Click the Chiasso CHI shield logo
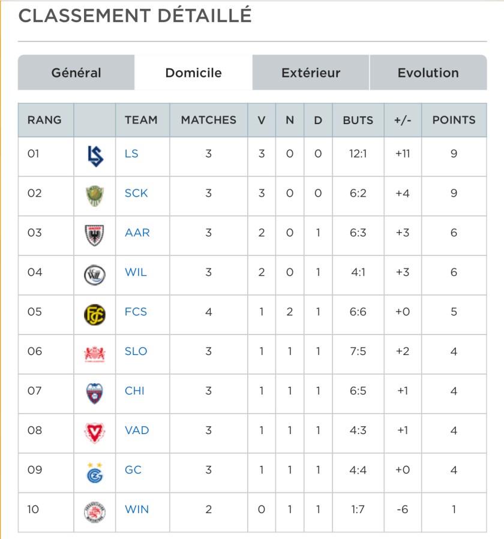Image resolution: width=504 pixels, height=539 pixels. point(95,393)
